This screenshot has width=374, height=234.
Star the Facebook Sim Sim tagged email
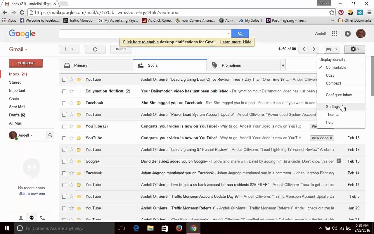[71, 103]
